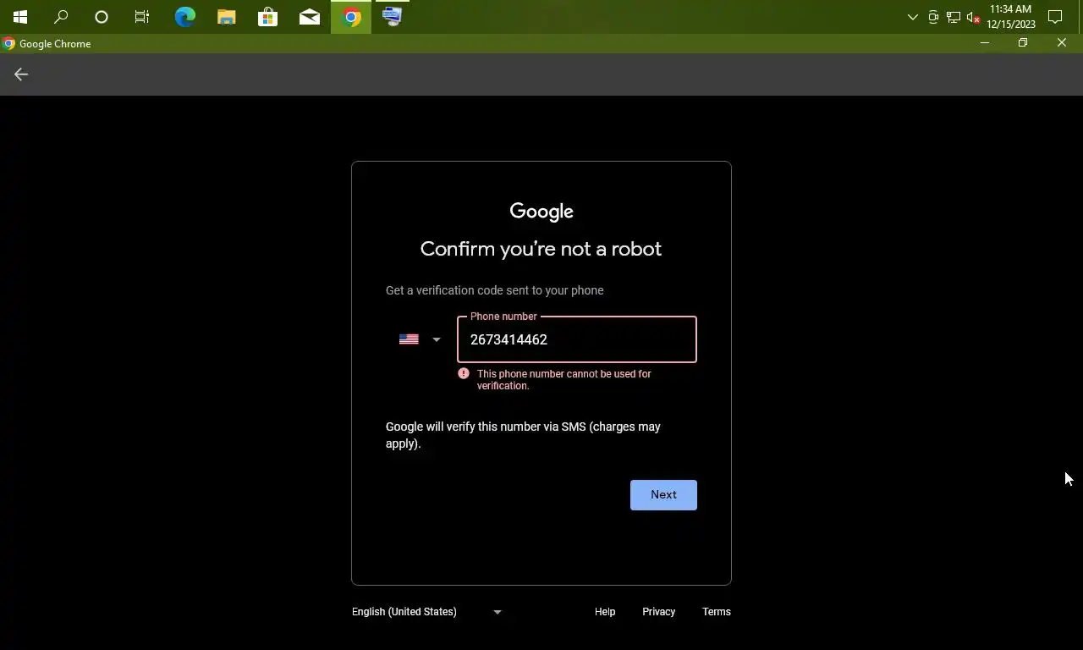This screenshot has height=650, width=1083.
Task: Close the Google Chrome window
Action: click(x=1062, y=43)
